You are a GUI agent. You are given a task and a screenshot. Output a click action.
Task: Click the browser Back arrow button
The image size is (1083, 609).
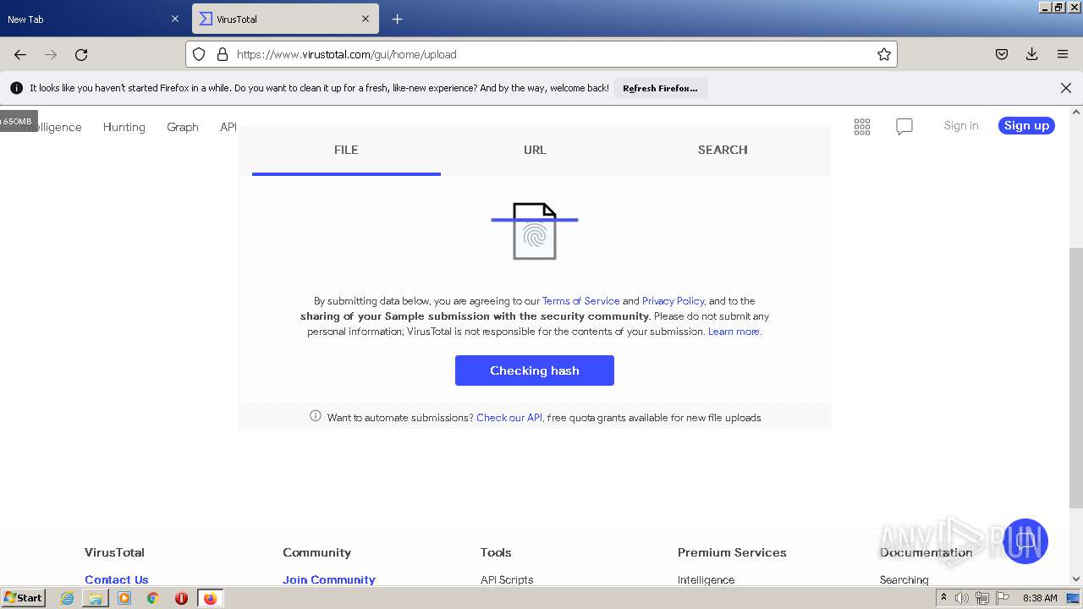point(20,54)
